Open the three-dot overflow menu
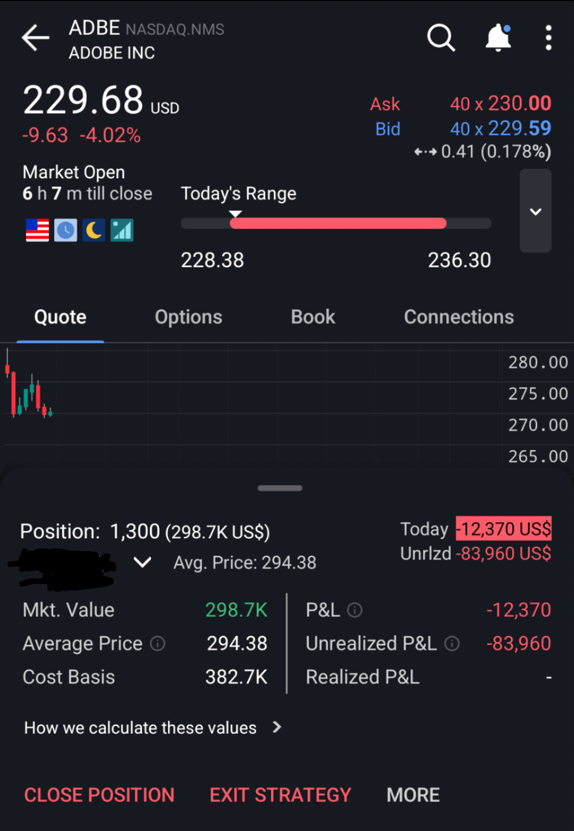Viewport: 574px width, 831px height. pos(548,38)
